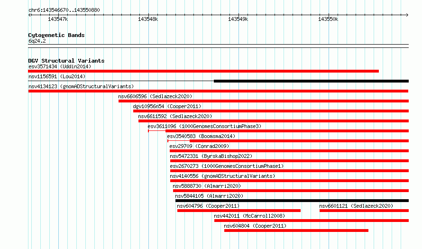Click nsv604804 (Cooper2011) label
This screenshot has height=249, width=422.
pos(255,226)
